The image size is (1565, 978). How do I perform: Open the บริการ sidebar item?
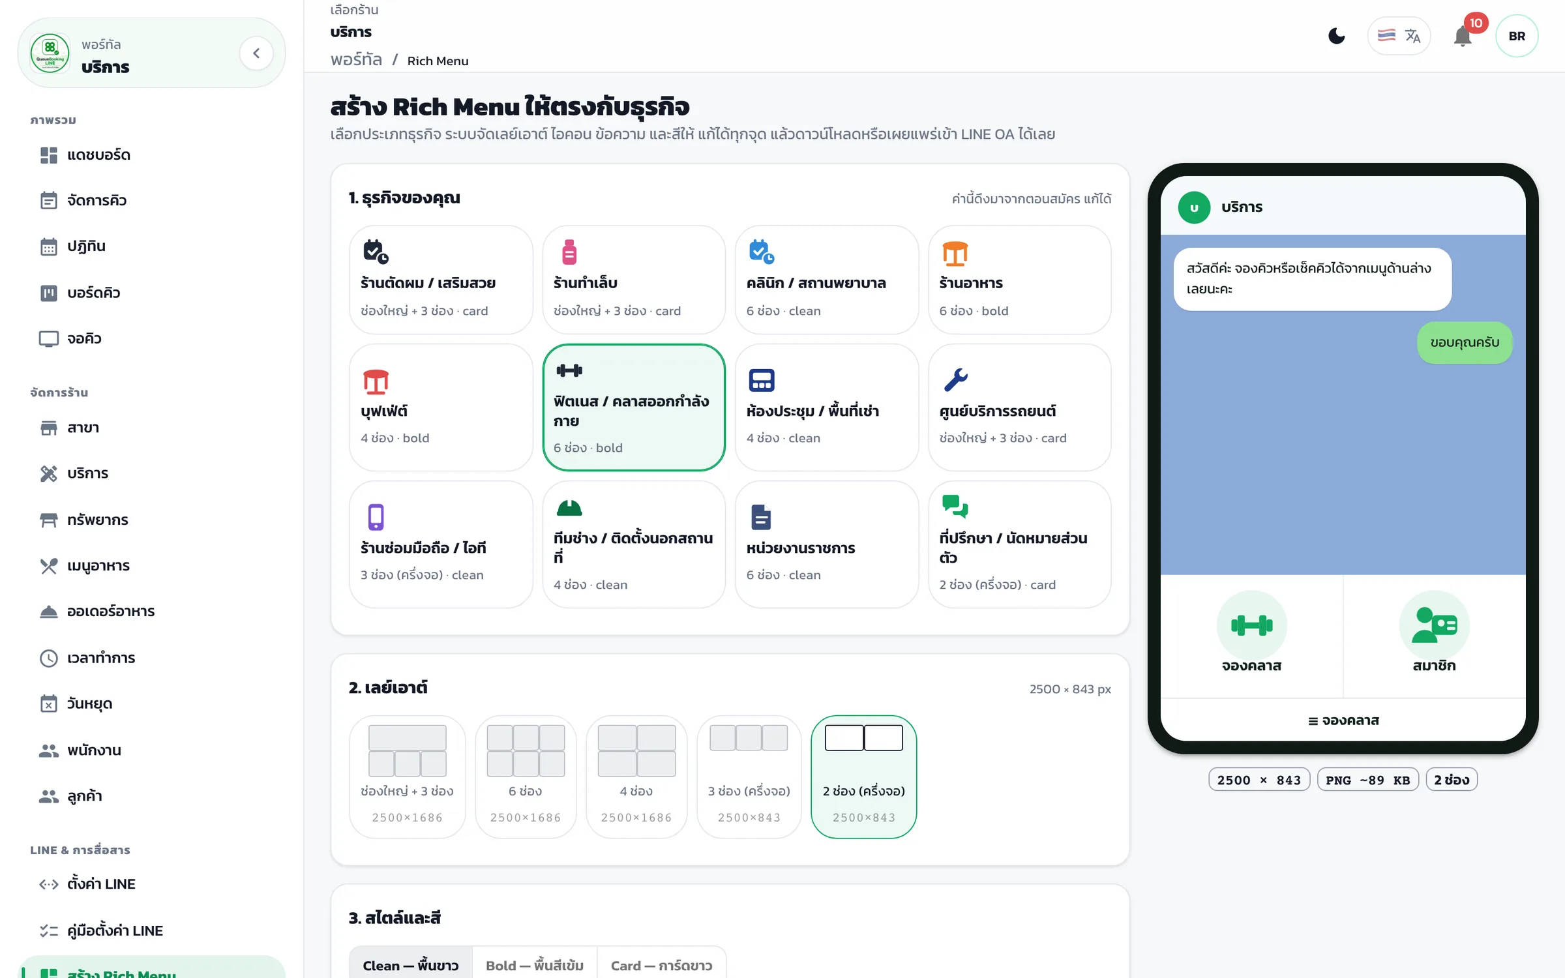click(151, 473)
